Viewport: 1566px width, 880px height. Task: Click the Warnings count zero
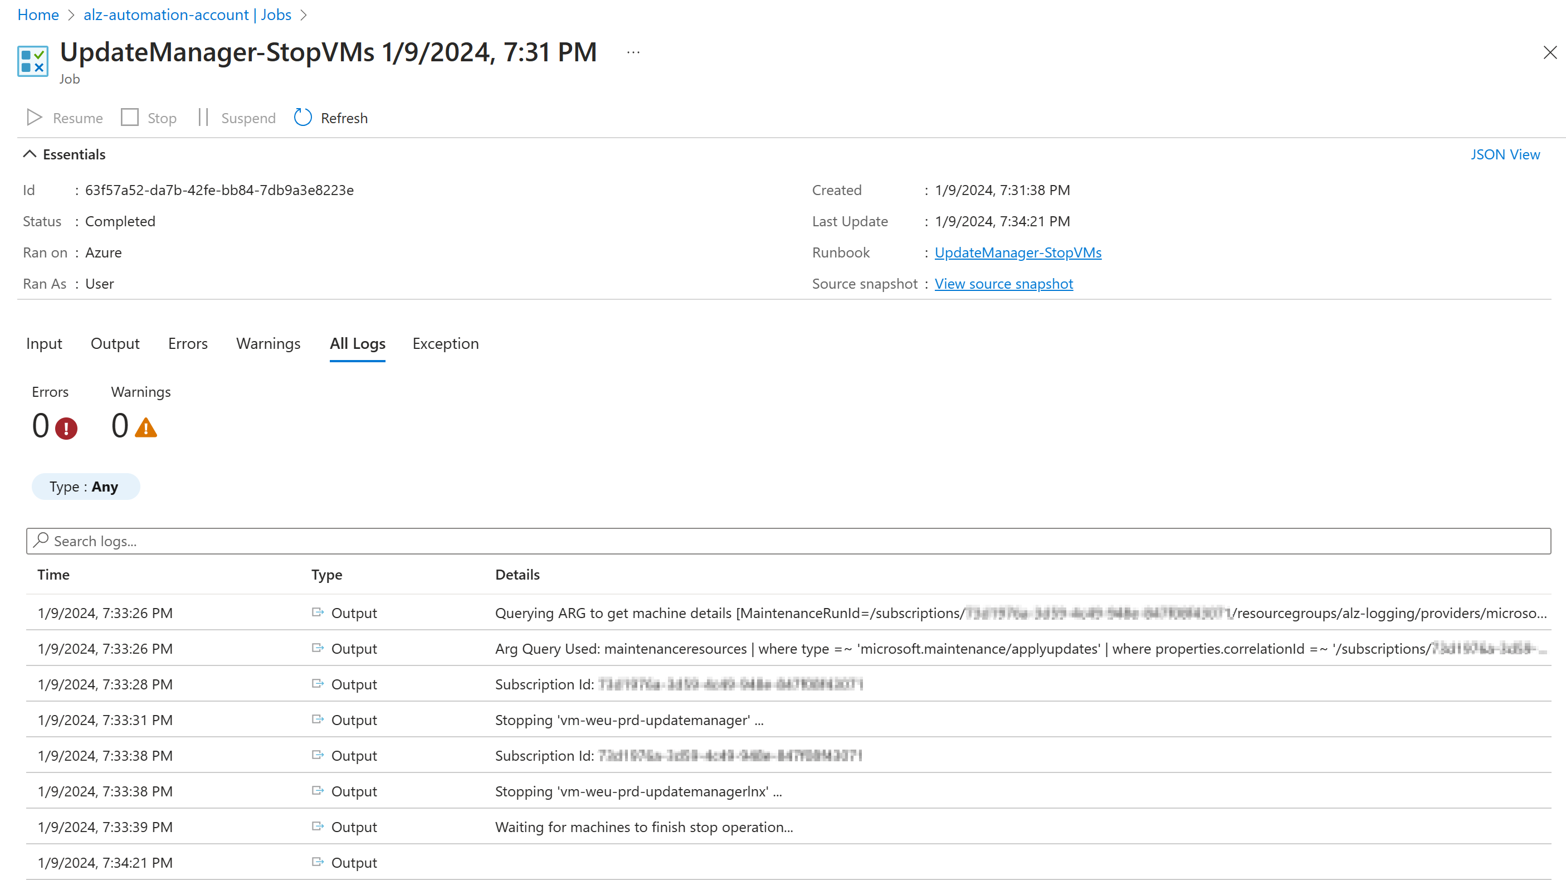pyautogui.click(x=120, y=426)
